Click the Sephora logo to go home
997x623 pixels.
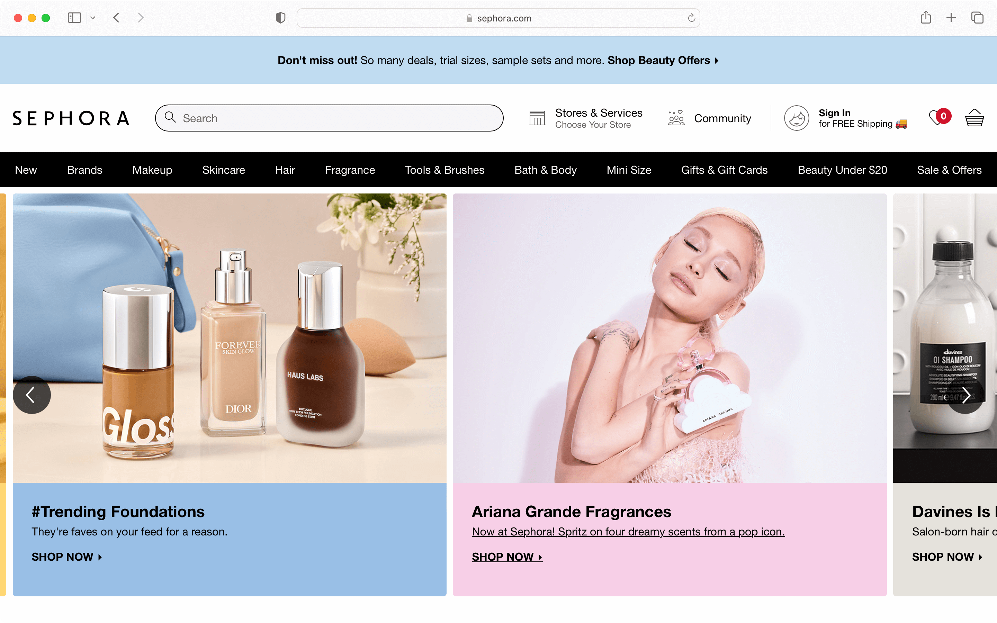click(x=70, y=118)
